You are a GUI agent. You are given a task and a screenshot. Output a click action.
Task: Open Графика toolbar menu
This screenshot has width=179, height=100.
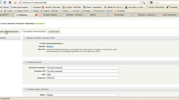click(x=45, y=11)
